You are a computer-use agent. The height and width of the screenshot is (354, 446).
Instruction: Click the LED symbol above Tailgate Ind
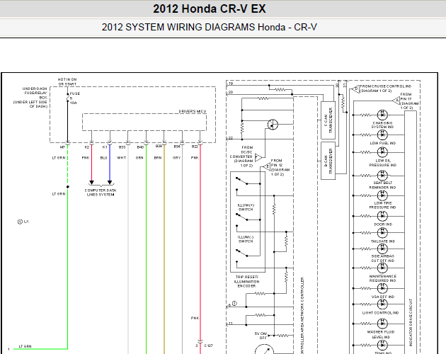pyautogui.click(x=382, y=233)
